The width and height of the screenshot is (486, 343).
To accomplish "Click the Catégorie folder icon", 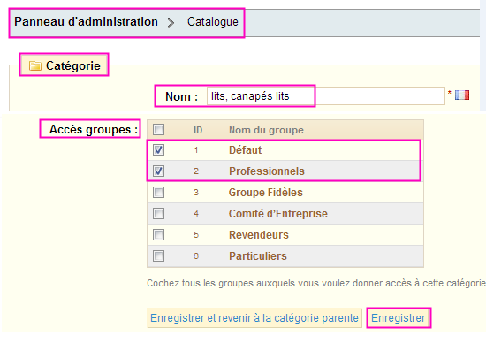I will (35, 65).
